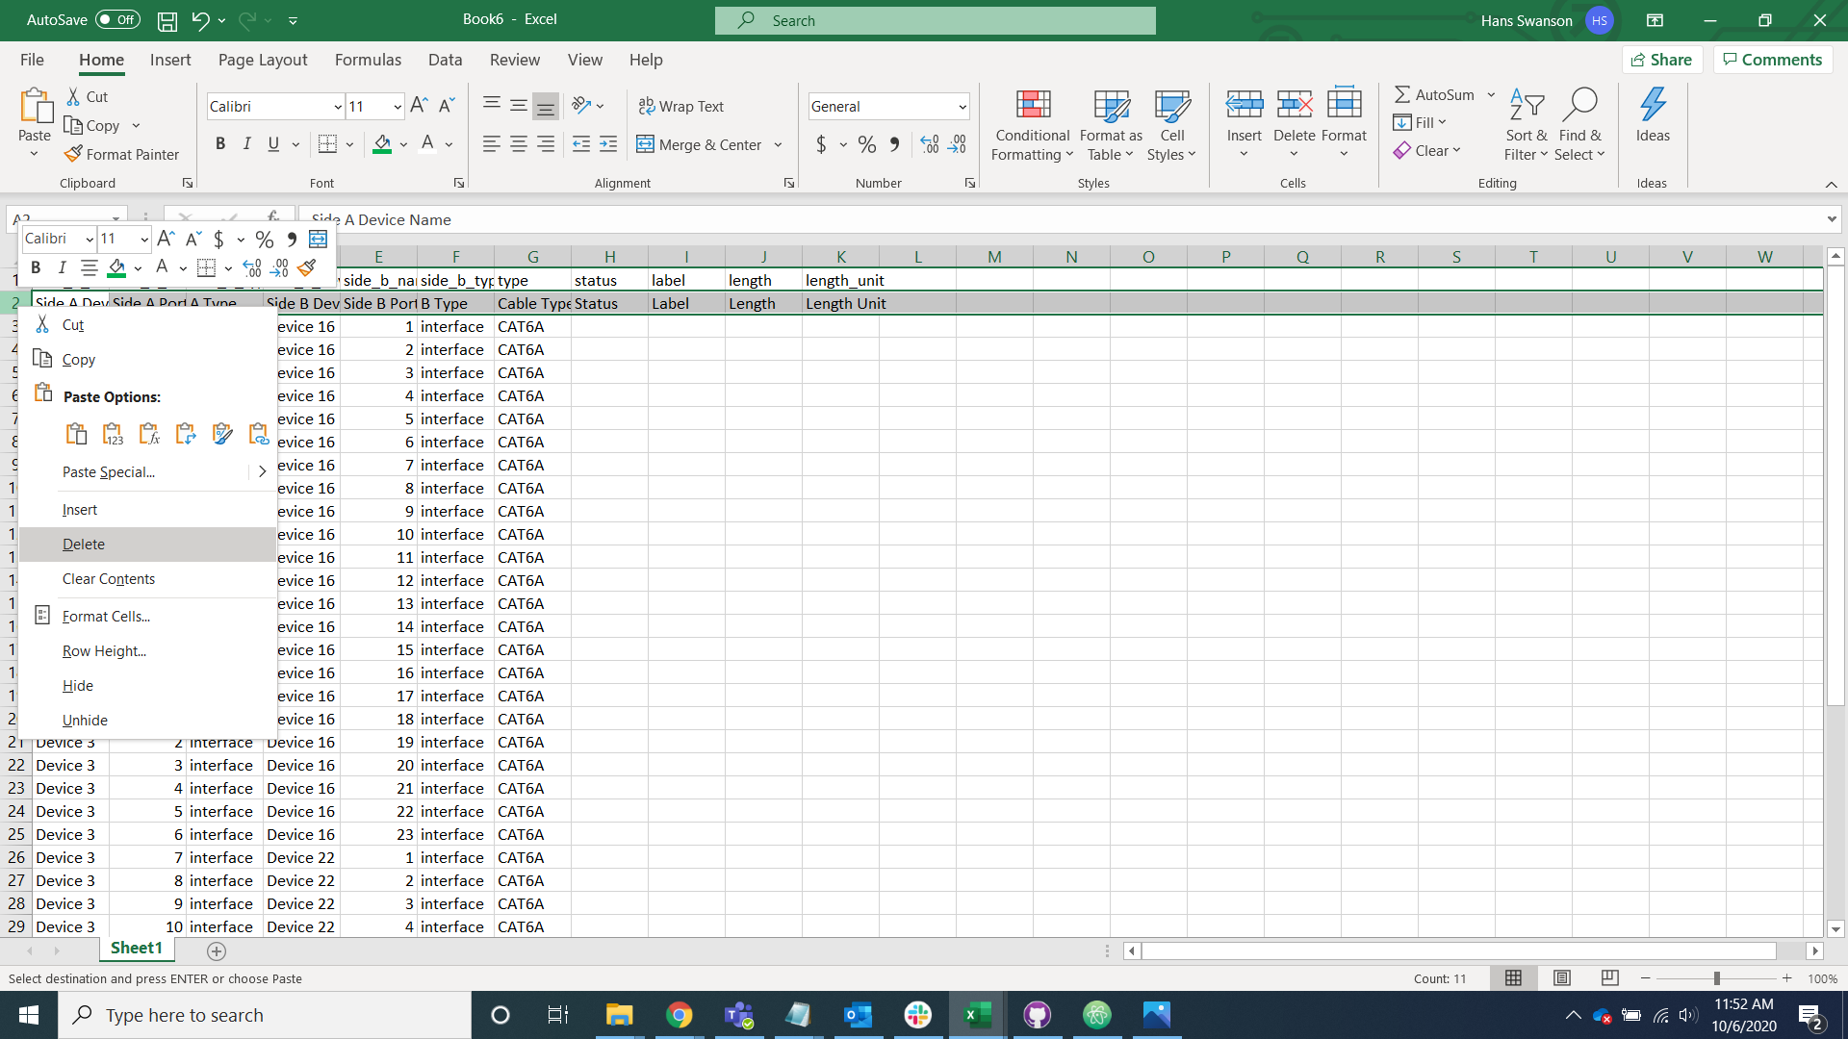Click the Center align icon in ribbon
Image resolution: width=1848 pixels, height=1039 pixels.
coord(519,144)
